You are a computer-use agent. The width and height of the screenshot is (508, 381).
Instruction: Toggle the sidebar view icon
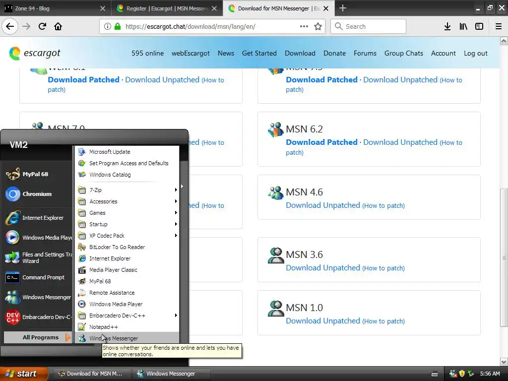(479, 26)
